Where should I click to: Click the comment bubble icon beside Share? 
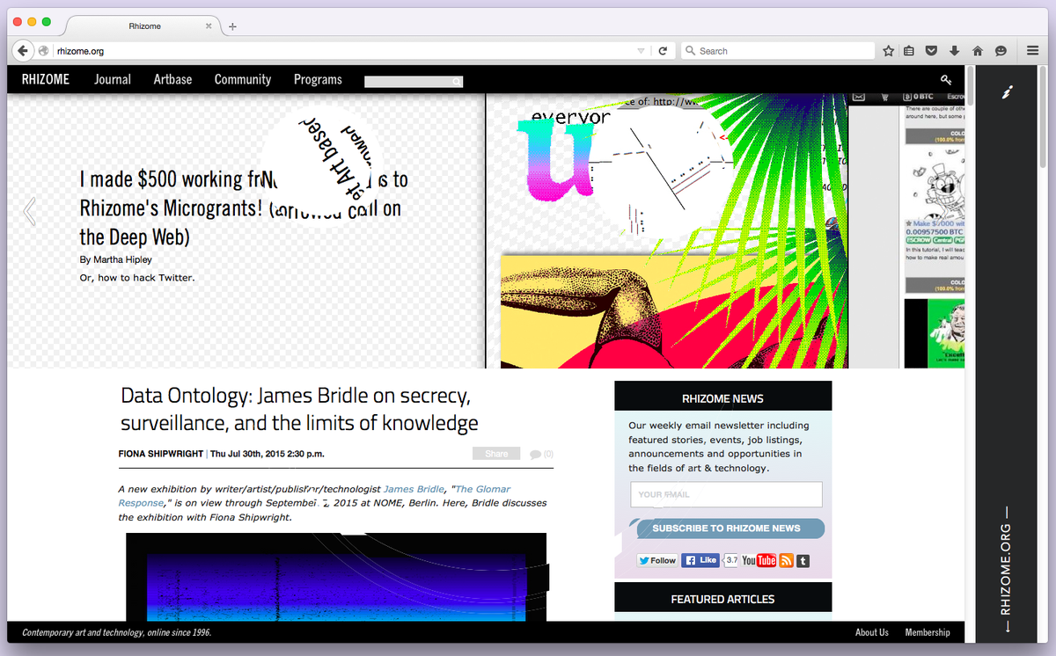coord(535,455)
